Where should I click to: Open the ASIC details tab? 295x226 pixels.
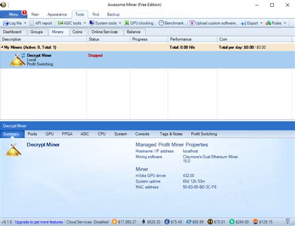click(85, 134)
